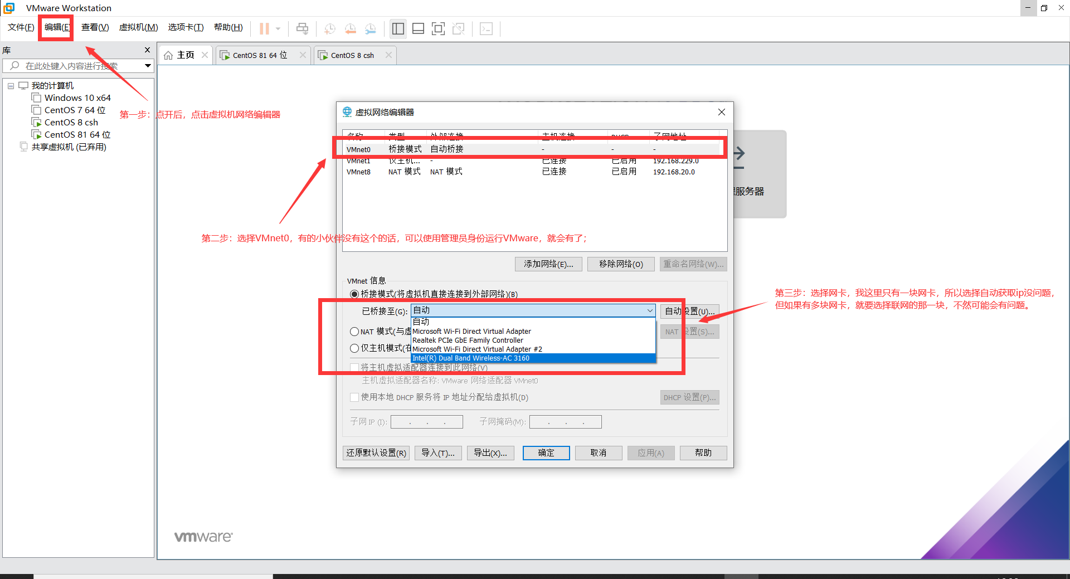1070x579 pixels.
Task: Open the 编辑(E) menu
Action: point(56,27)
